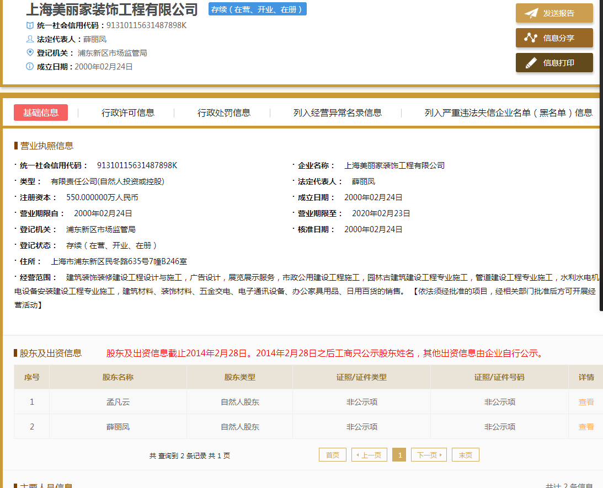Open the 行政处罚信息 tab

tap(224, 112)
